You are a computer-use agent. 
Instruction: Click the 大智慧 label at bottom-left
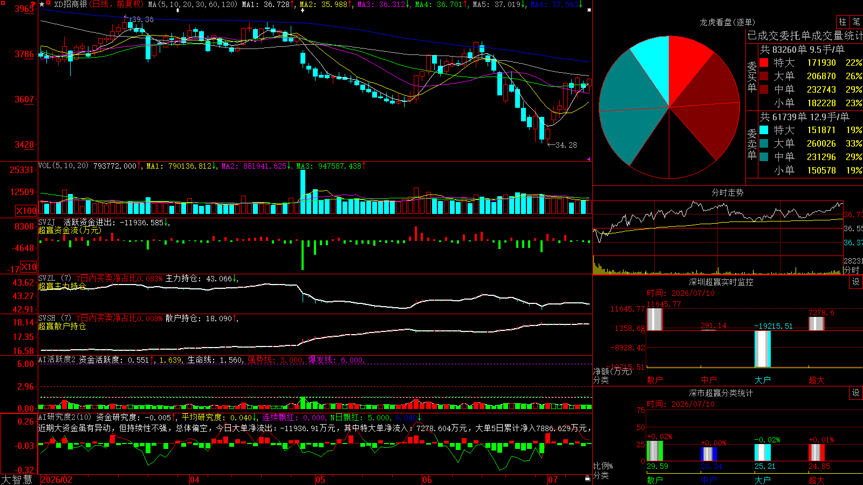(17, 480)
